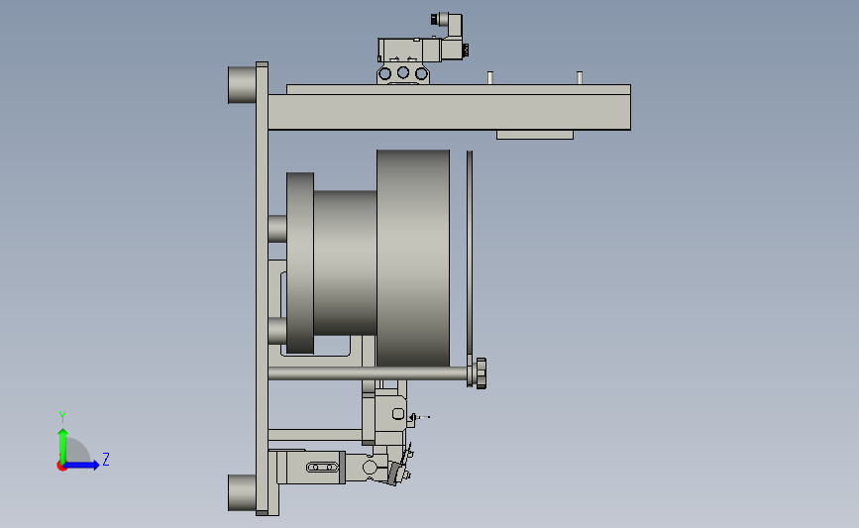Click the green Y axis arrow of the triad
The image size is (859, 528).
pos(63,445)
